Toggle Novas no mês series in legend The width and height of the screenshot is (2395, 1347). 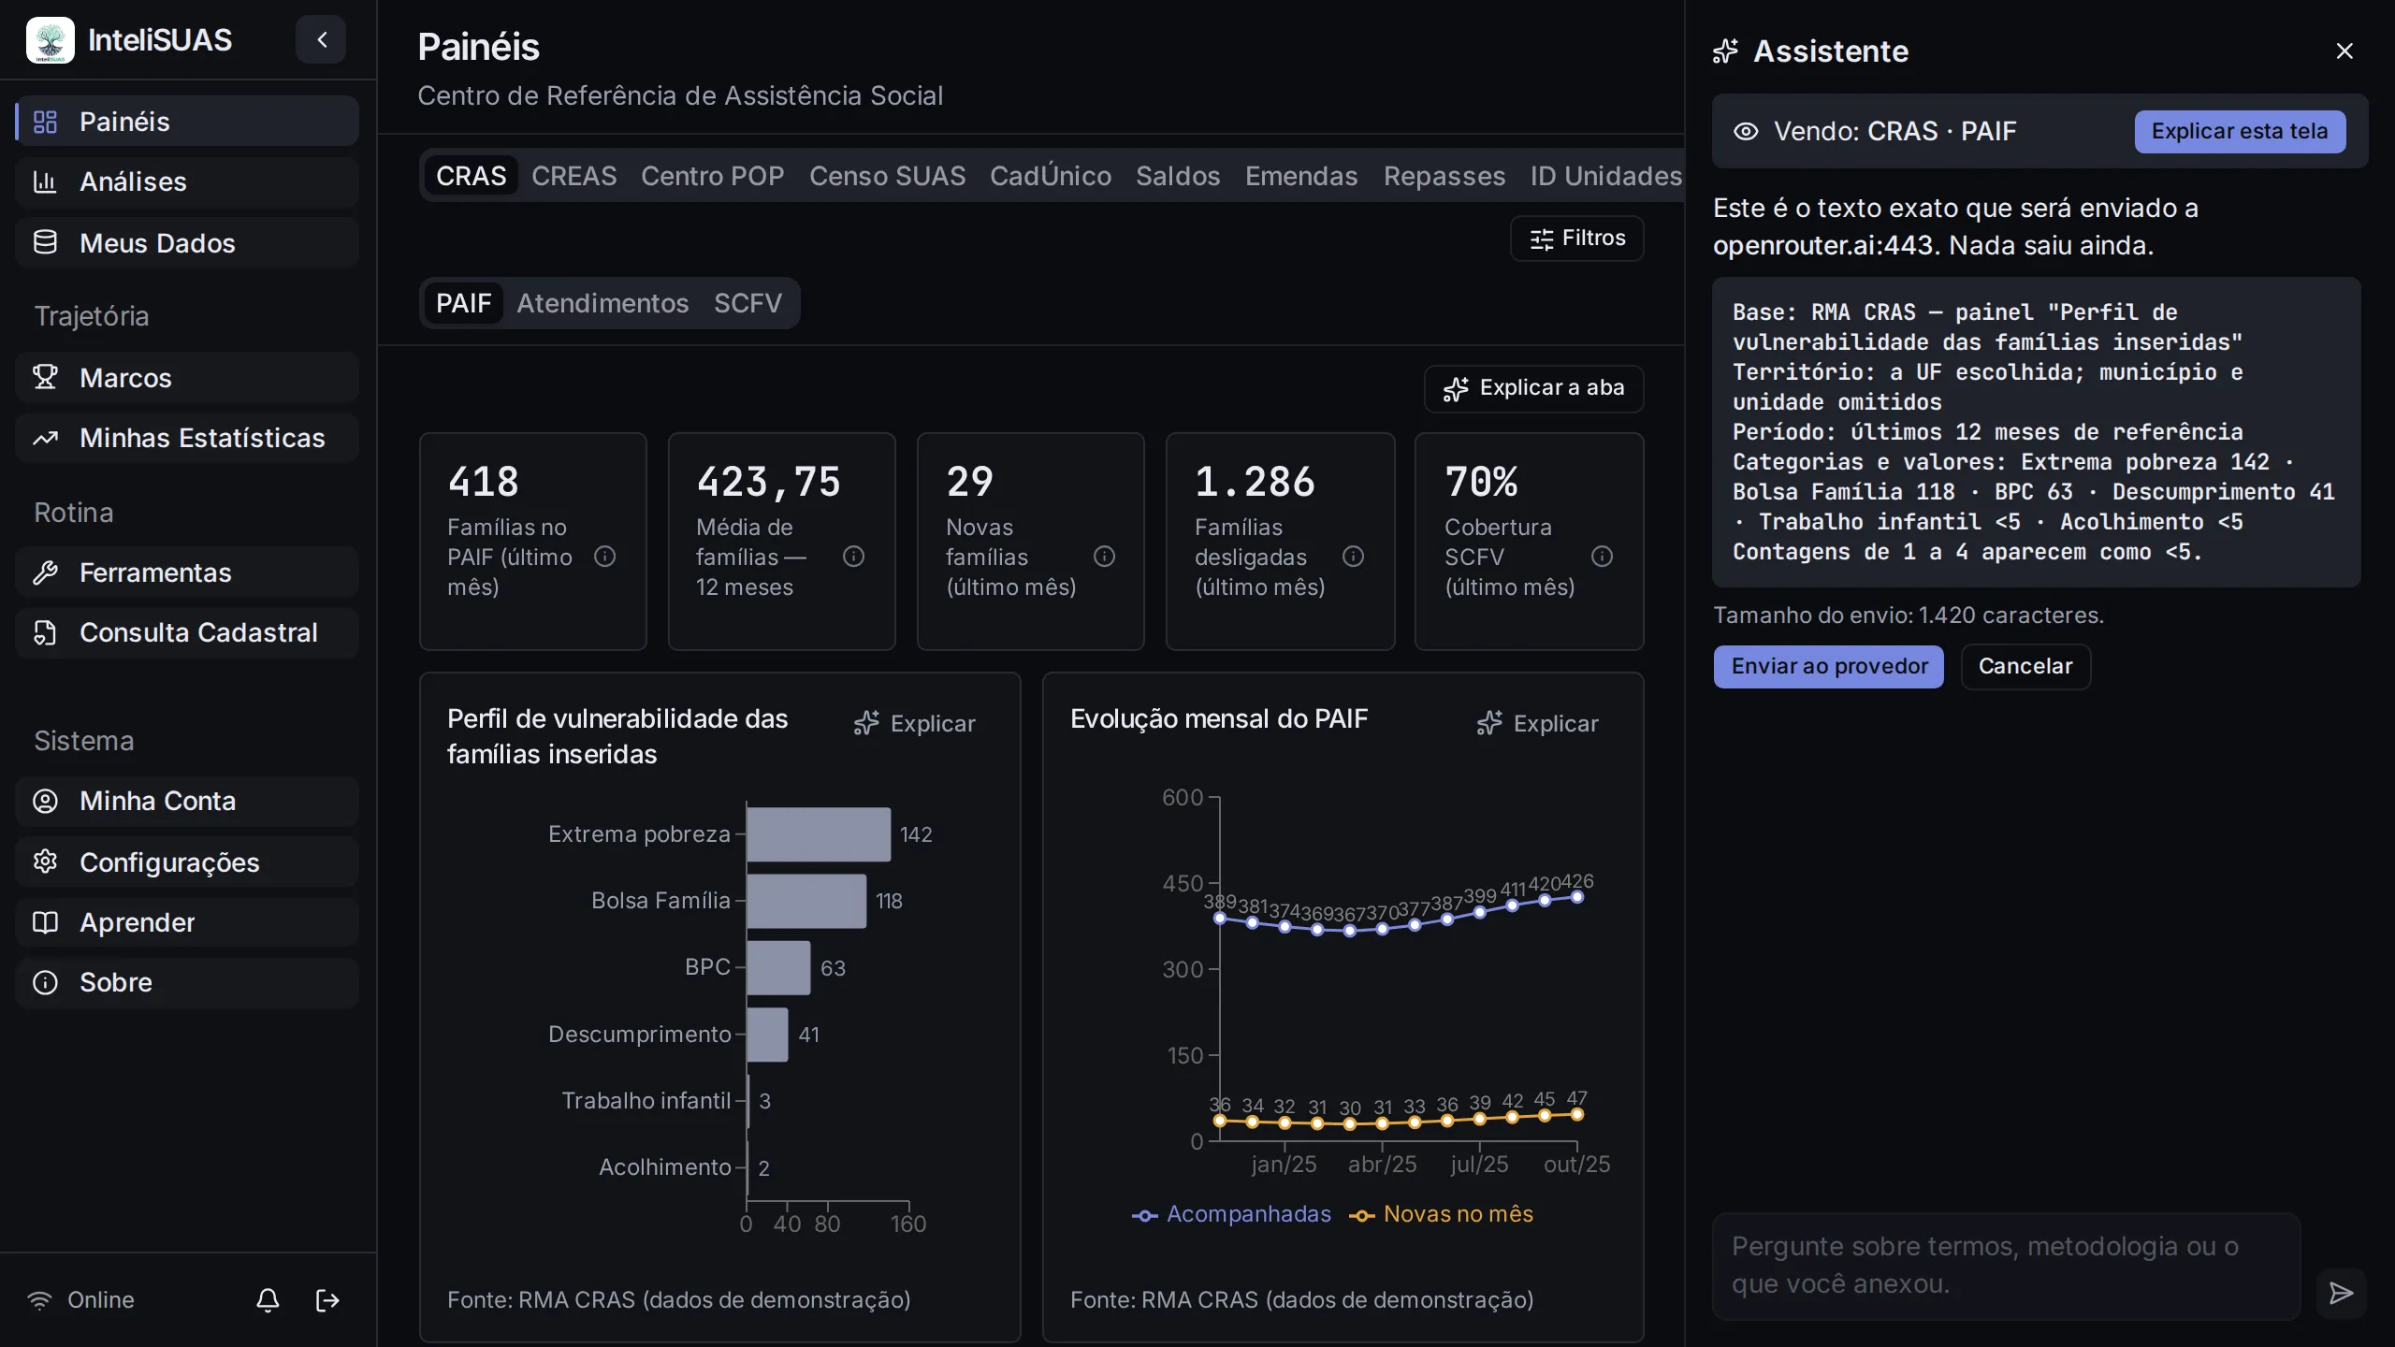1441,1214
